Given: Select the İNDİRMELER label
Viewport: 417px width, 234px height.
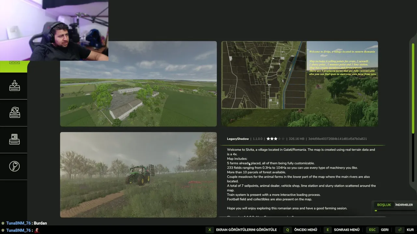Looking at the screenshot, I should [404, 205].
